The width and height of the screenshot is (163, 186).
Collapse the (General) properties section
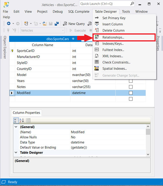click(x=16, y=127)
